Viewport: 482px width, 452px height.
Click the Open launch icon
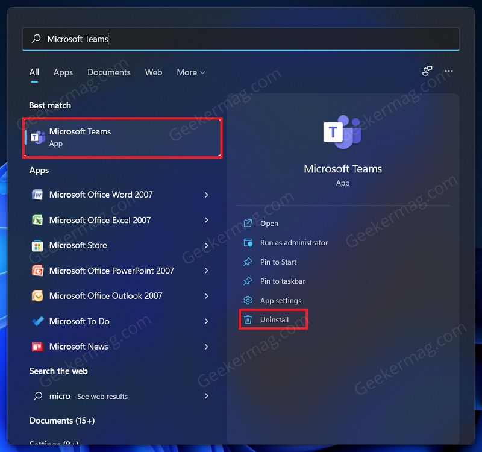click(x=248, y=223)
